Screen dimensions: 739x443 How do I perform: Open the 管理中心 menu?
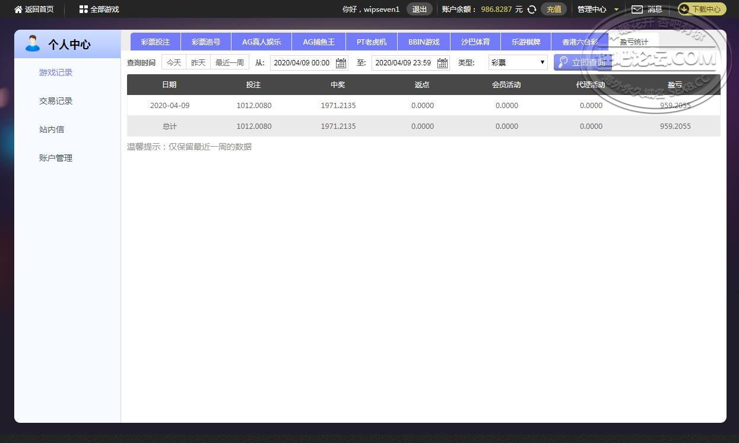(x=592, y=10)
